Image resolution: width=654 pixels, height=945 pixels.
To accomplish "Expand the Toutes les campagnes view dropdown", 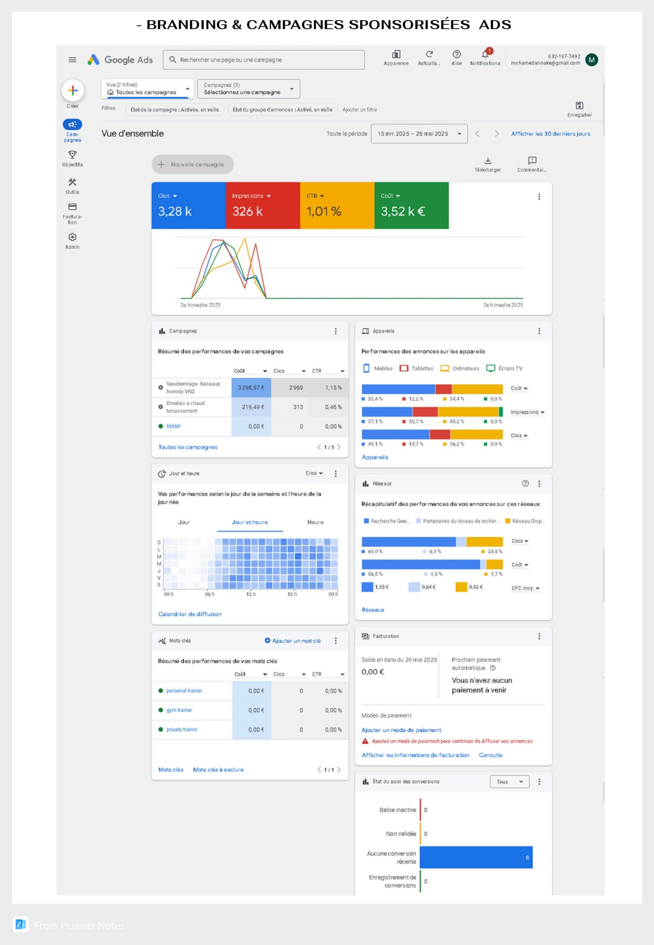I will (148, 89).
